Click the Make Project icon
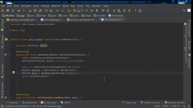 [69, 11]
